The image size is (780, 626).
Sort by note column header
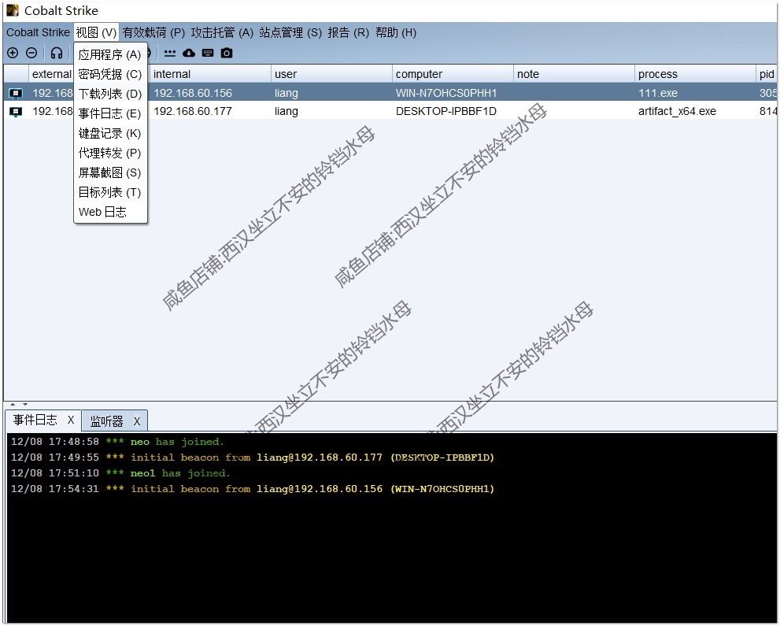click(x=574, y=74)
